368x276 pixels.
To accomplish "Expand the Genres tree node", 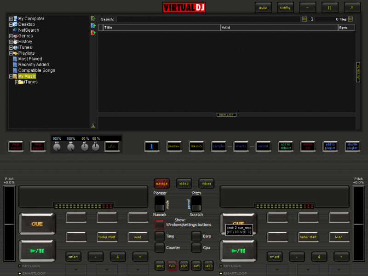I will pyautogui.click(x=11, y=36).
